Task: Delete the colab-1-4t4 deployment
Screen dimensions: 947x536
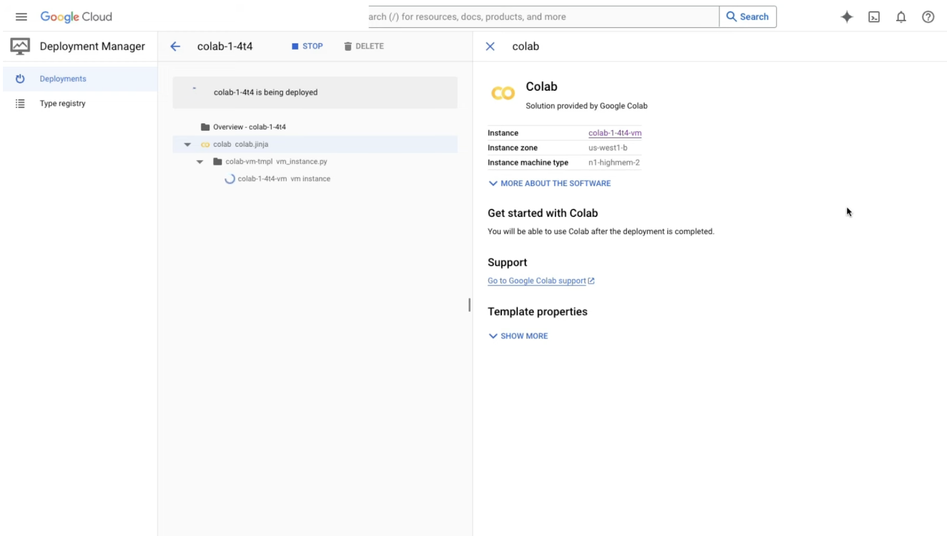Action: pos(364,46)
